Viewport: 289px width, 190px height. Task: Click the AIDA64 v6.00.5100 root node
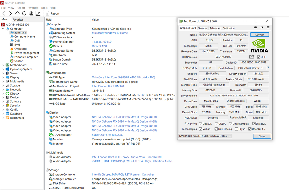point(15,25)
